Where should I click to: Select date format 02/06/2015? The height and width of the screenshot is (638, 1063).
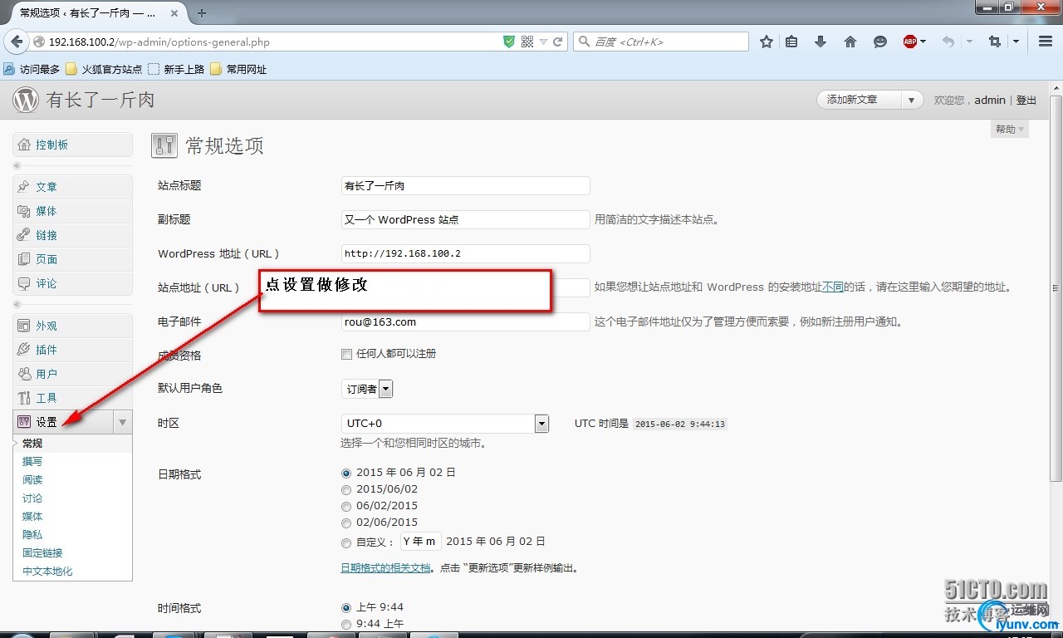pyautogui.click(x=346, y=523)
